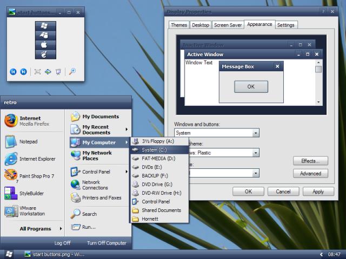Switch to Themes tab
The image size is (346, 259).
[179, 25]
